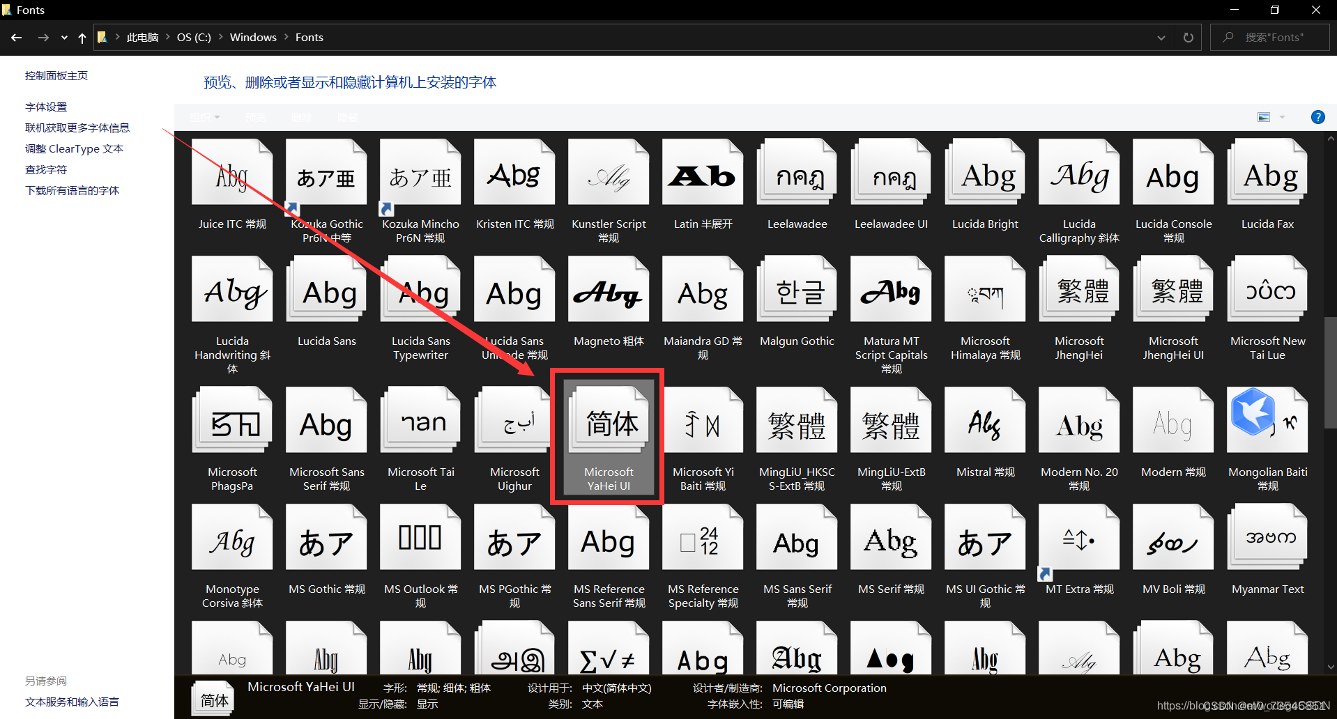Select the Myanmar Text font
Image resolution: width=1337 pixels, height=719 pixels.
[x=1267, y=550]
